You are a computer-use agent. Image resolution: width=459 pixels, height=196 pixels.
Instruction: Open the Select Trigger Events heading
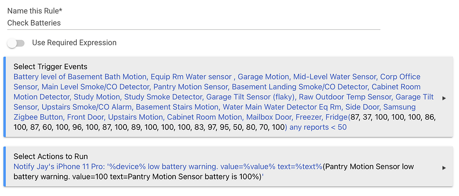50,67
